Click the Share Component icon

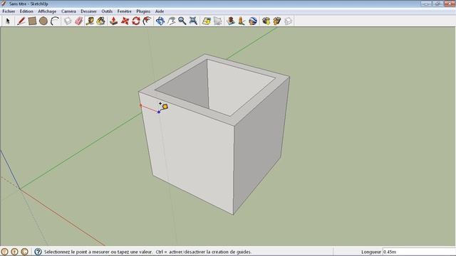288,21
